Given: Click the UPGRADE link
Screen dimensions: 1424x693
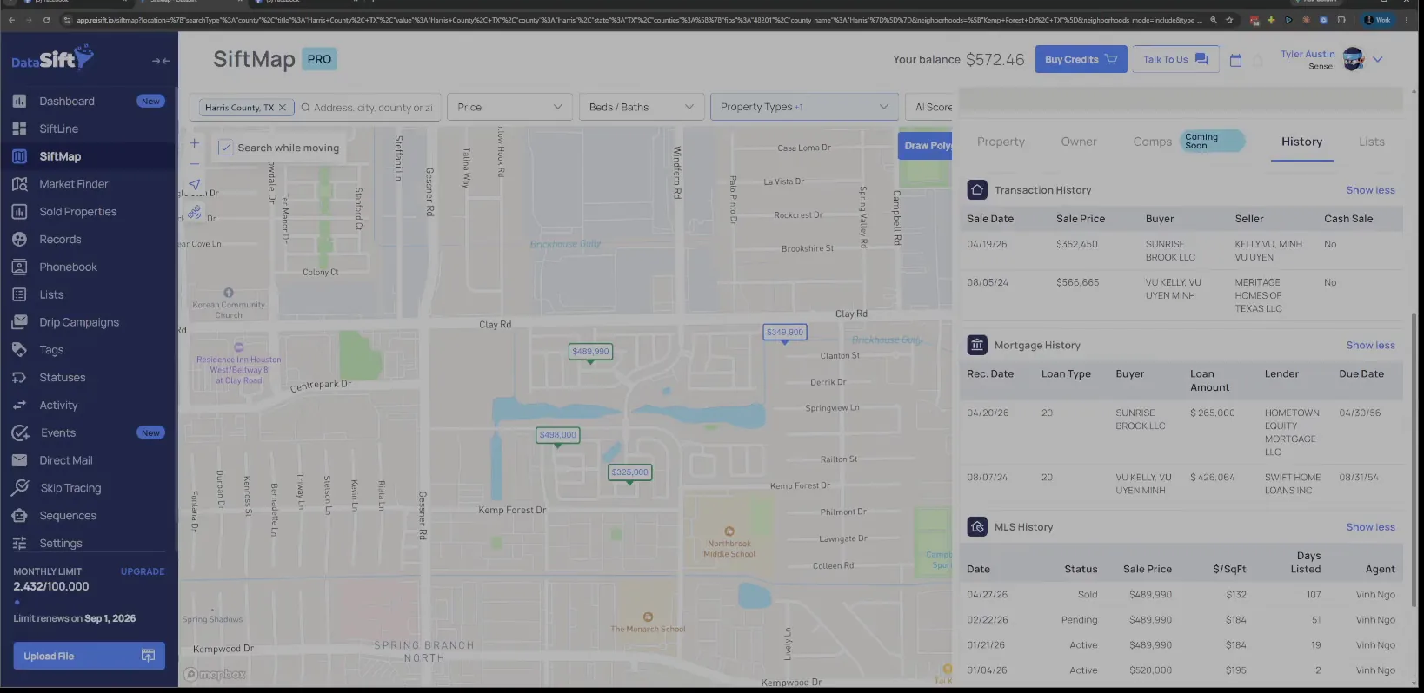Looking at the screenshot, I should [143, 571].
